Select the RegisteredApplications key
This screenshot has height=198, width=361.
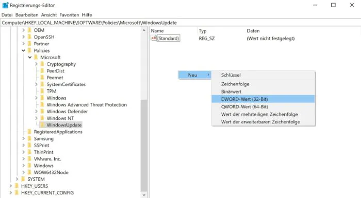(x=58, y=132)
